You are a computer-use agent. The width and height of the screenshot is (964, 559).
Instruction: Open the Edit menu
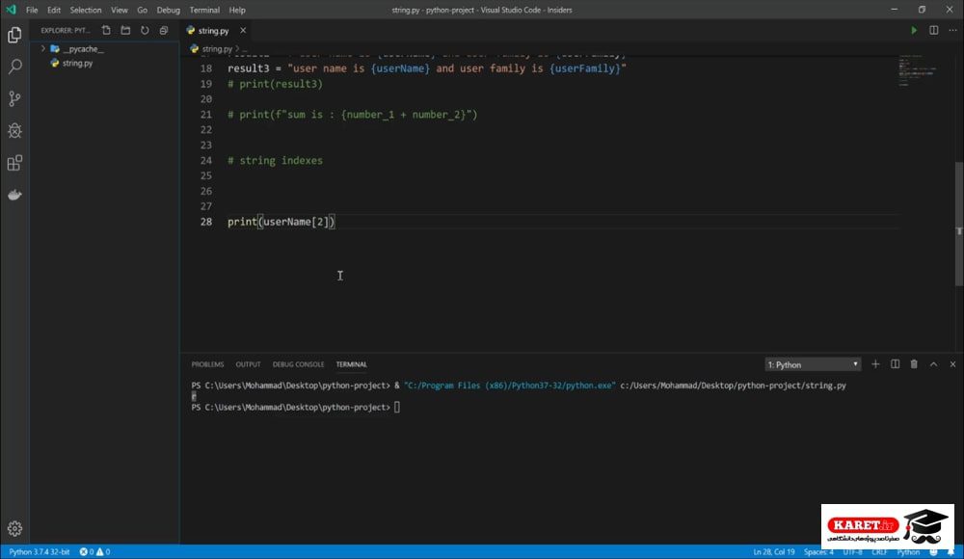54,10
